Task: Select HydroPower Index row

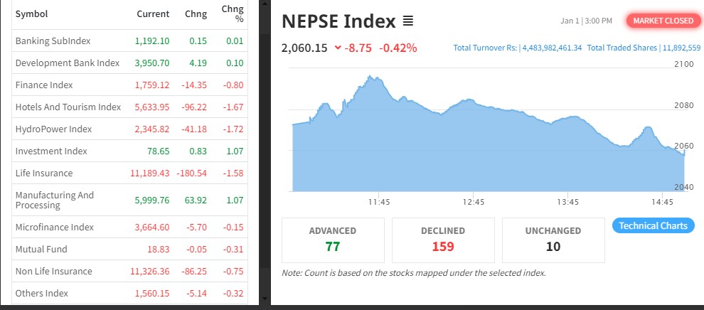Action: tap(53, 129)
